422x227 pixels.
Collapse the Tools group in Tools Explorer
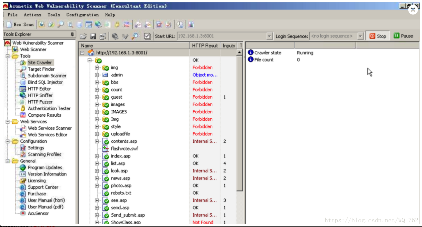7,56
